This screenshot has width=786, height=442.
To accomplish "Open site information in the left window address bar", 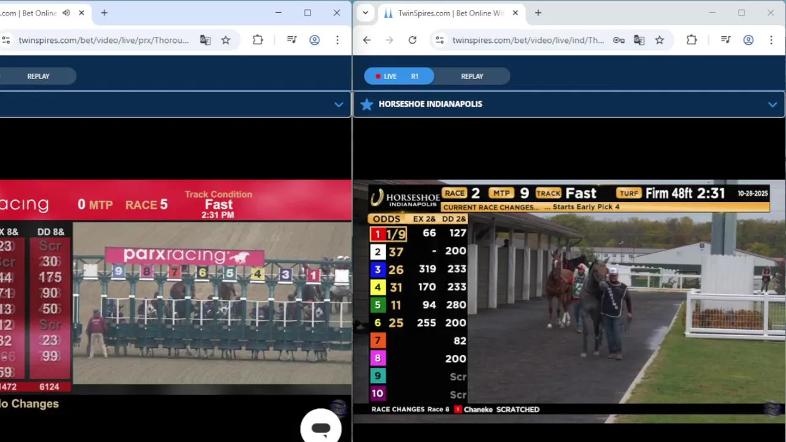I will point(6,40).
